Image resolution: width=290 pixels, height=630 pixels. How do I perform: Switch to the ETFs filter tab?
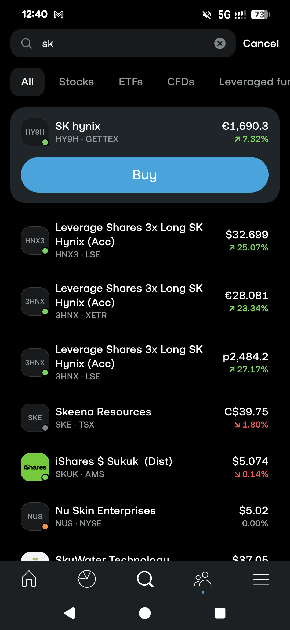click(x=131, y=82)
